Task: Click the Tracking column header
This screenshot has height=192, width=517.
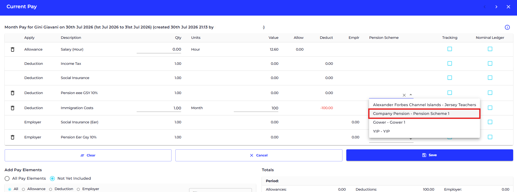Action: point(449,38)
